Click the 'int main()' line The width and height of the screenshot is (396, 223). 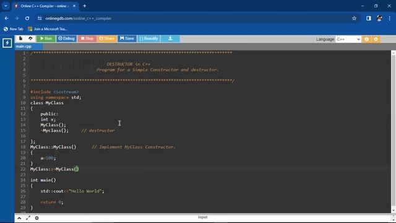pyautogui.click(x=43, y=180)
